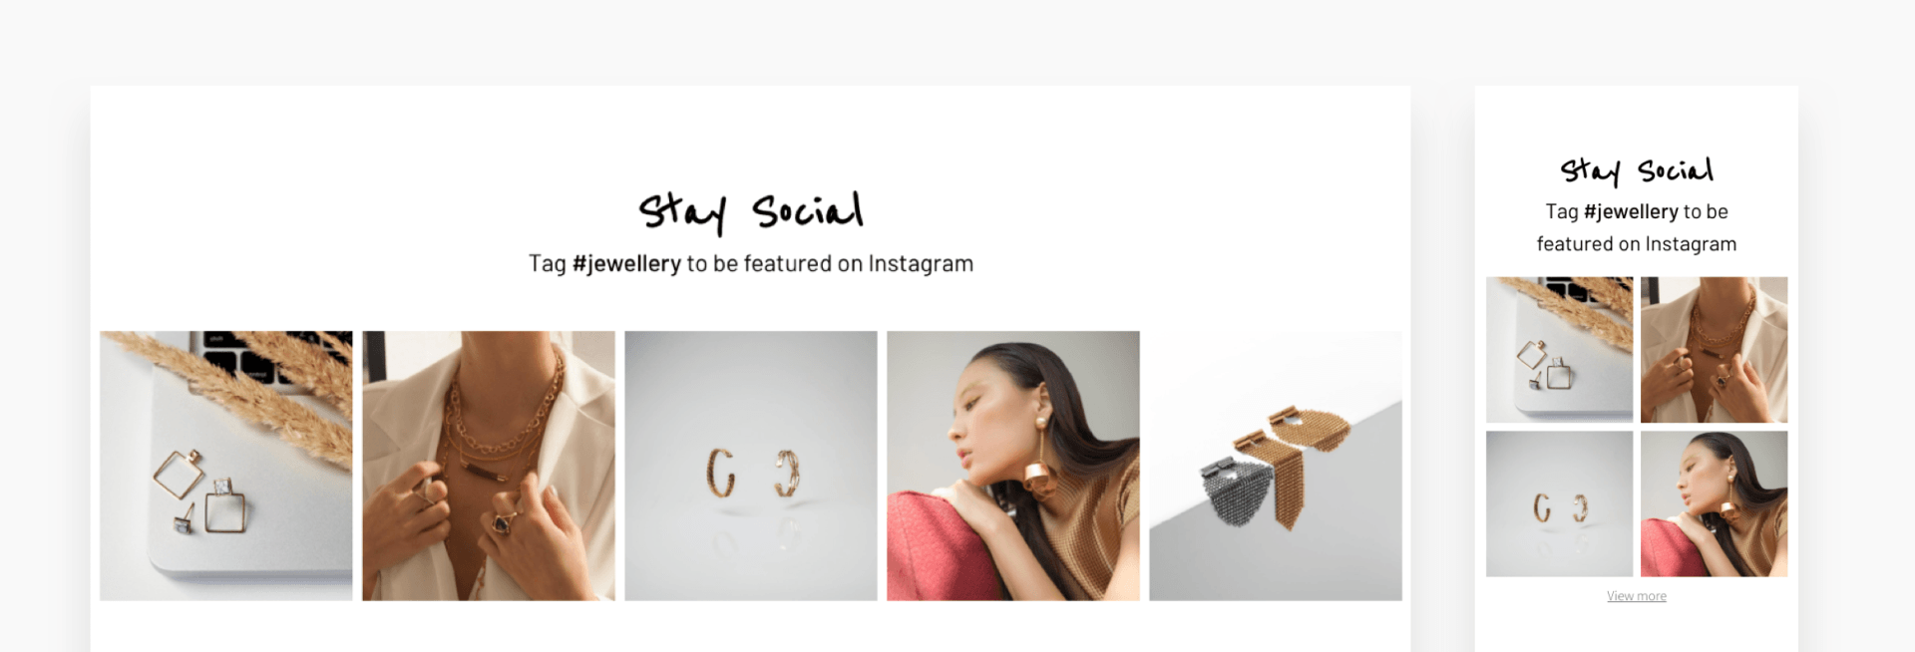
Task: Click the View more link
Action: pyautogui.click(x=1637, y=596)
